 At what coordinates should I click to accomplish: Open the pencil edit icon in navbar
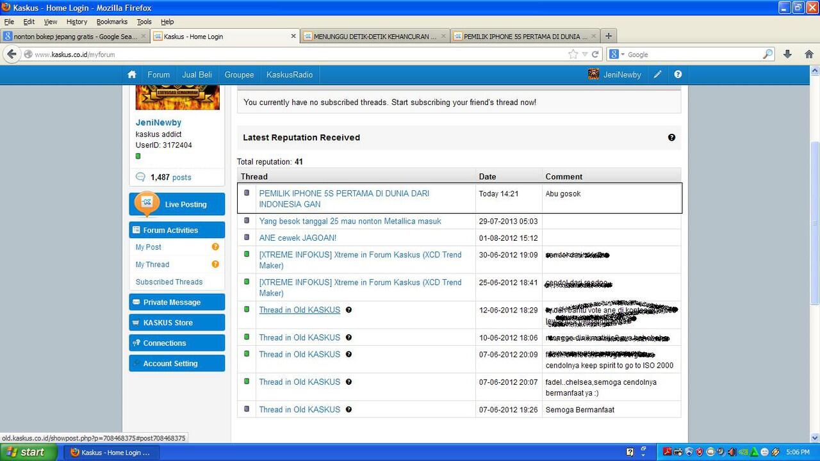[658, 74]
